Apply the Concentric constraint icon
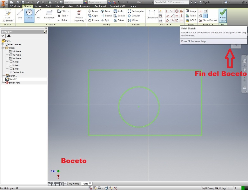This screenshot has width=248, height=190. [177, 11]
